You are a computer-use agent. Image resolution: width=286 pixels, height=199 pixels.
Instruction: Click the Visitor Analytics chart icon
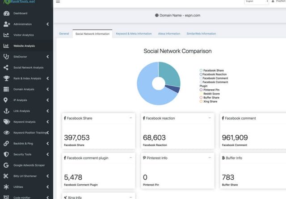tap(6, 35)
